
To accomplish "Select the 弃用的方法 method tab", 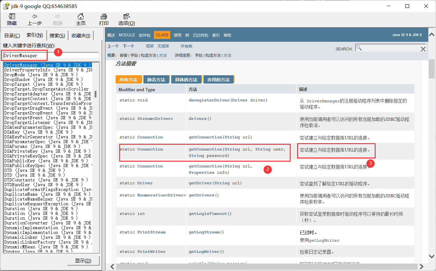I will pos(218,80).
